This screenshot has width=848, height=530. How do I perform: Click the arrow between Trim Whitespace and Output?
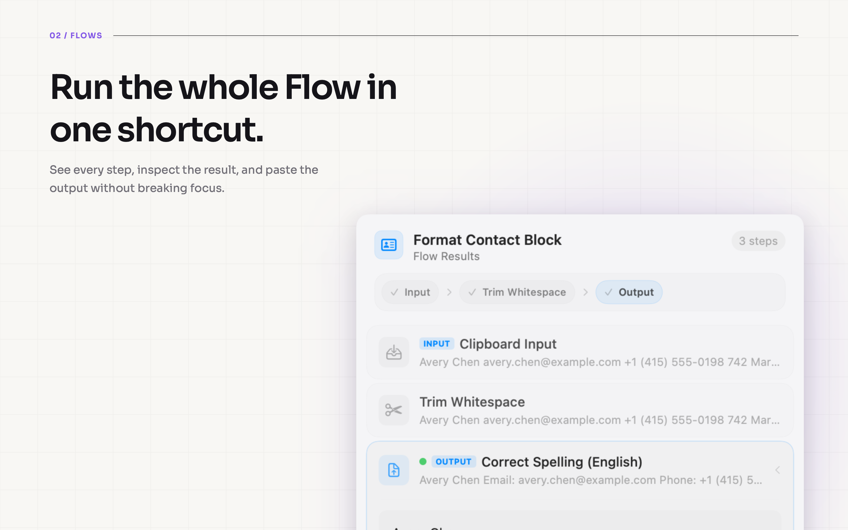tap(585, 292)
